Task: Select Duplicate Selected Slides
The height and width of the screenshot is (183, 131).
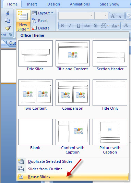Action: tap(73, 161)
